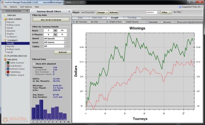Click the maximum # Players field

pos(62,35)
